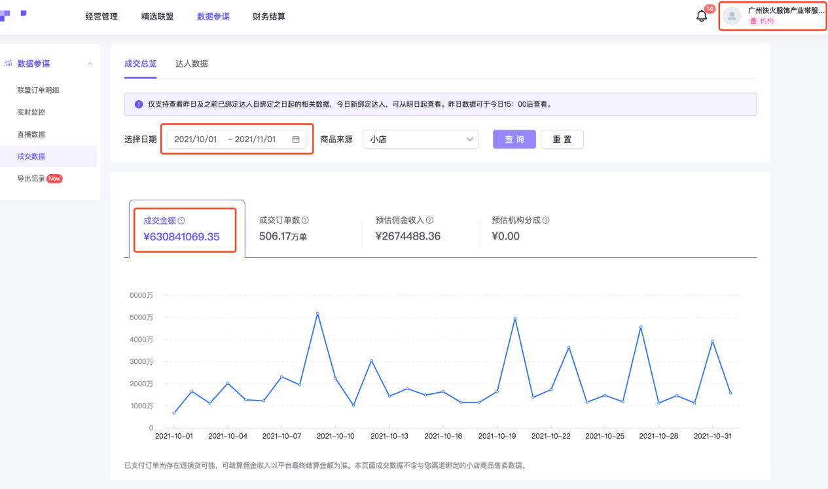Screen dimensions: 828x489
Task: Click the 查询 button
Action: point(514,139)
